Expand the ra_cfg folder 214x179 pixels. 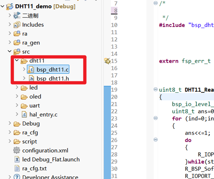pos(9,132)
